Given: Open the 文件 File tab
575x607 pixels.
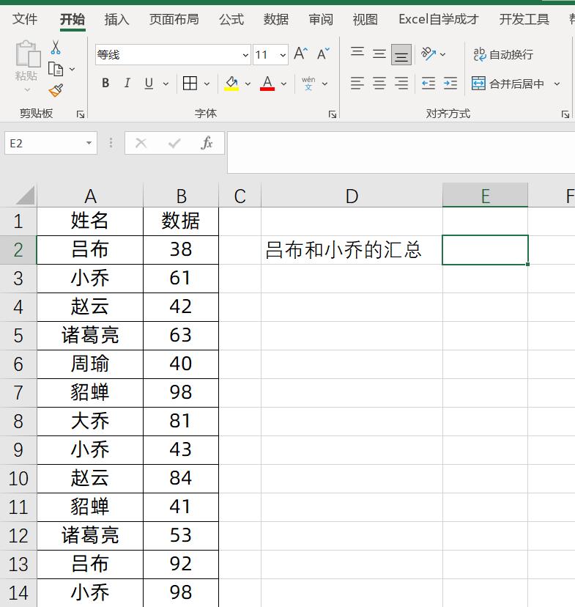Looking at the screenshot, I should pos(25,19).
